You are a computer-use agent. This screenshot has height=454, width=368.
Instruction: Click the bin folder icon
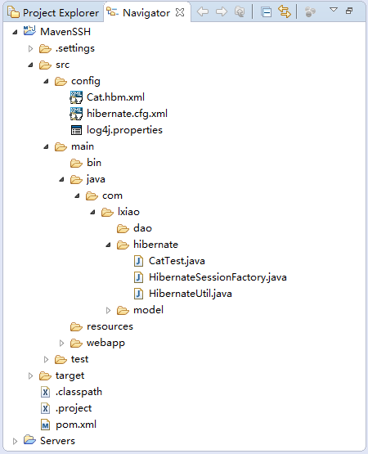[76, 164]
